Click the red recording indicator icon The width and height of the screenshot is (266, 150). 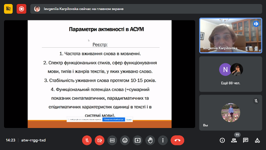tap(22, 9)
